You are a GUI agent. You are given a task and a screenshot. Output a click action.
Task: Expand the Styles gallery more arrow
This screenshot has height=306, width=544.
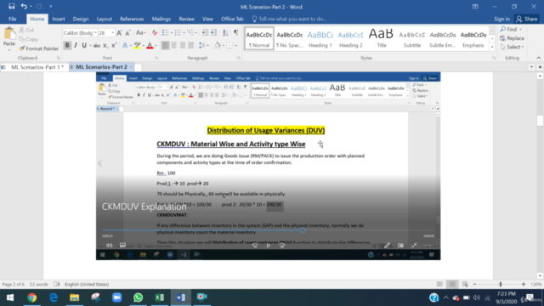click(492, 47)
